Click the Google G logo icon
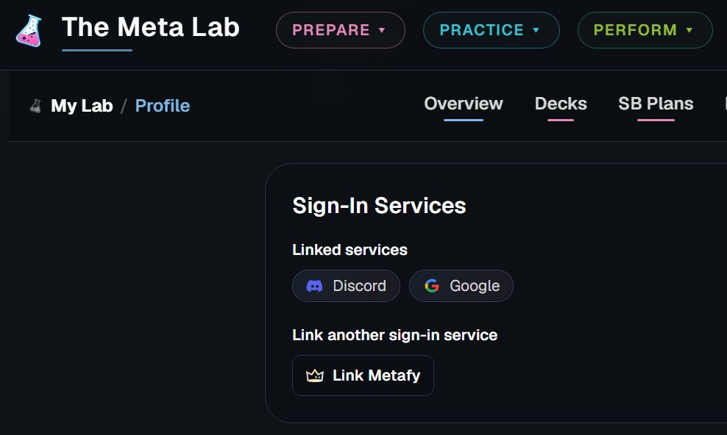 [x=432, y=286]
